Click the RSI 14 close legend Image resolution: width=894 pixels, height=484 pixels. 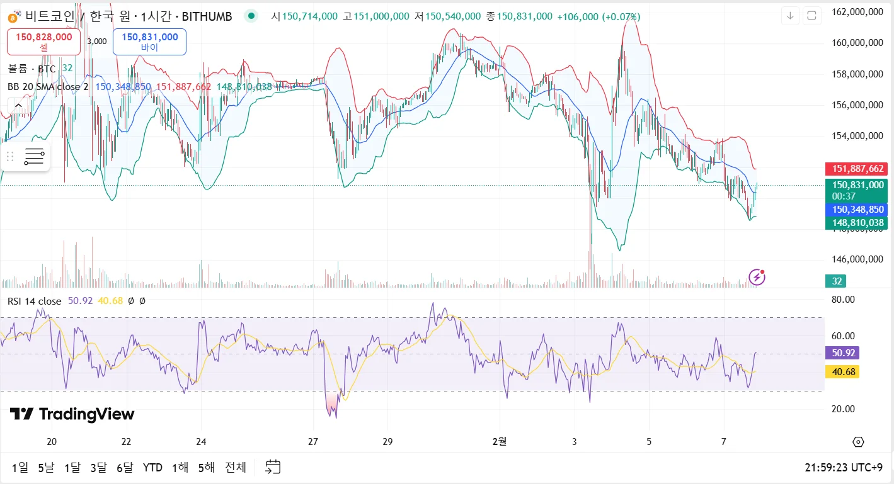click(35, 301)
